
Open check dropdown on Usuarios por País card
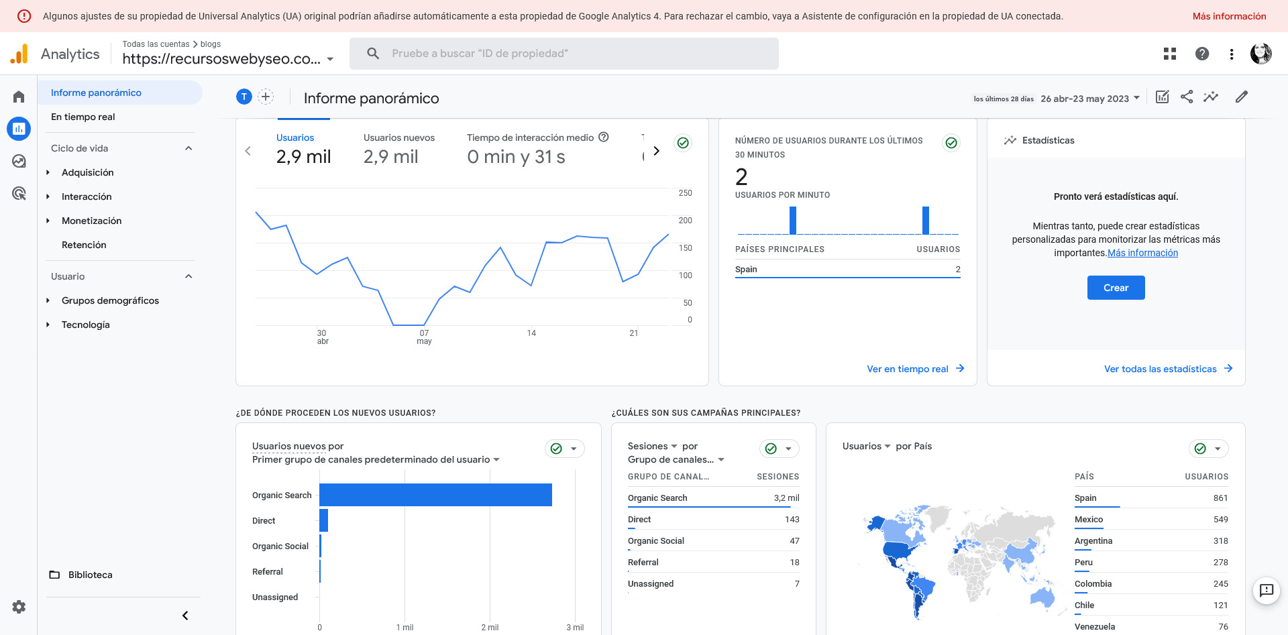[1209, 449]
